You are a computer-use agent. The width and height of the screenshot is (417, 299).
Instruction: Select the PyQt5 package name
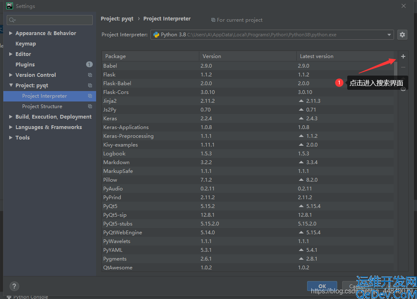tap(110, 206)
